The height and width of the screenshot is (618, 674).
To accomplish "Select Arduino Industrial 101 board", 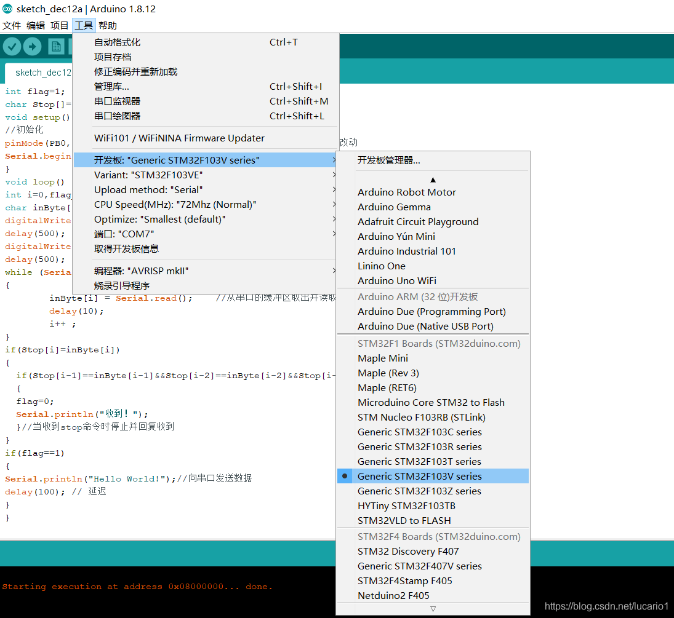I will [433, 251].
